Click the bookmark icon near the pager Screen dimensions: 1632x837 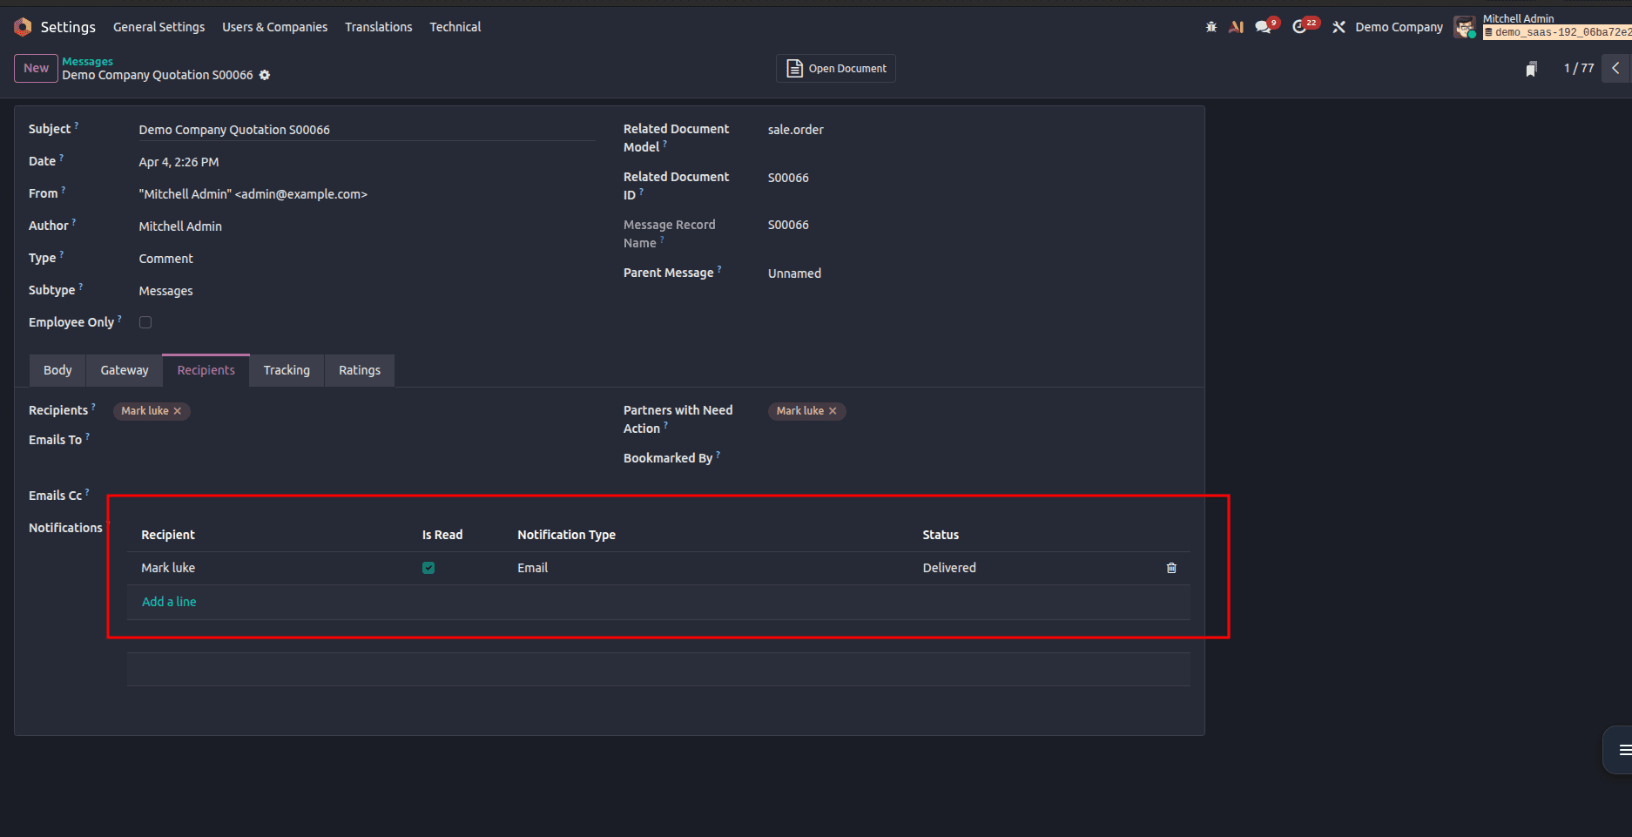tap(1531, 69)
